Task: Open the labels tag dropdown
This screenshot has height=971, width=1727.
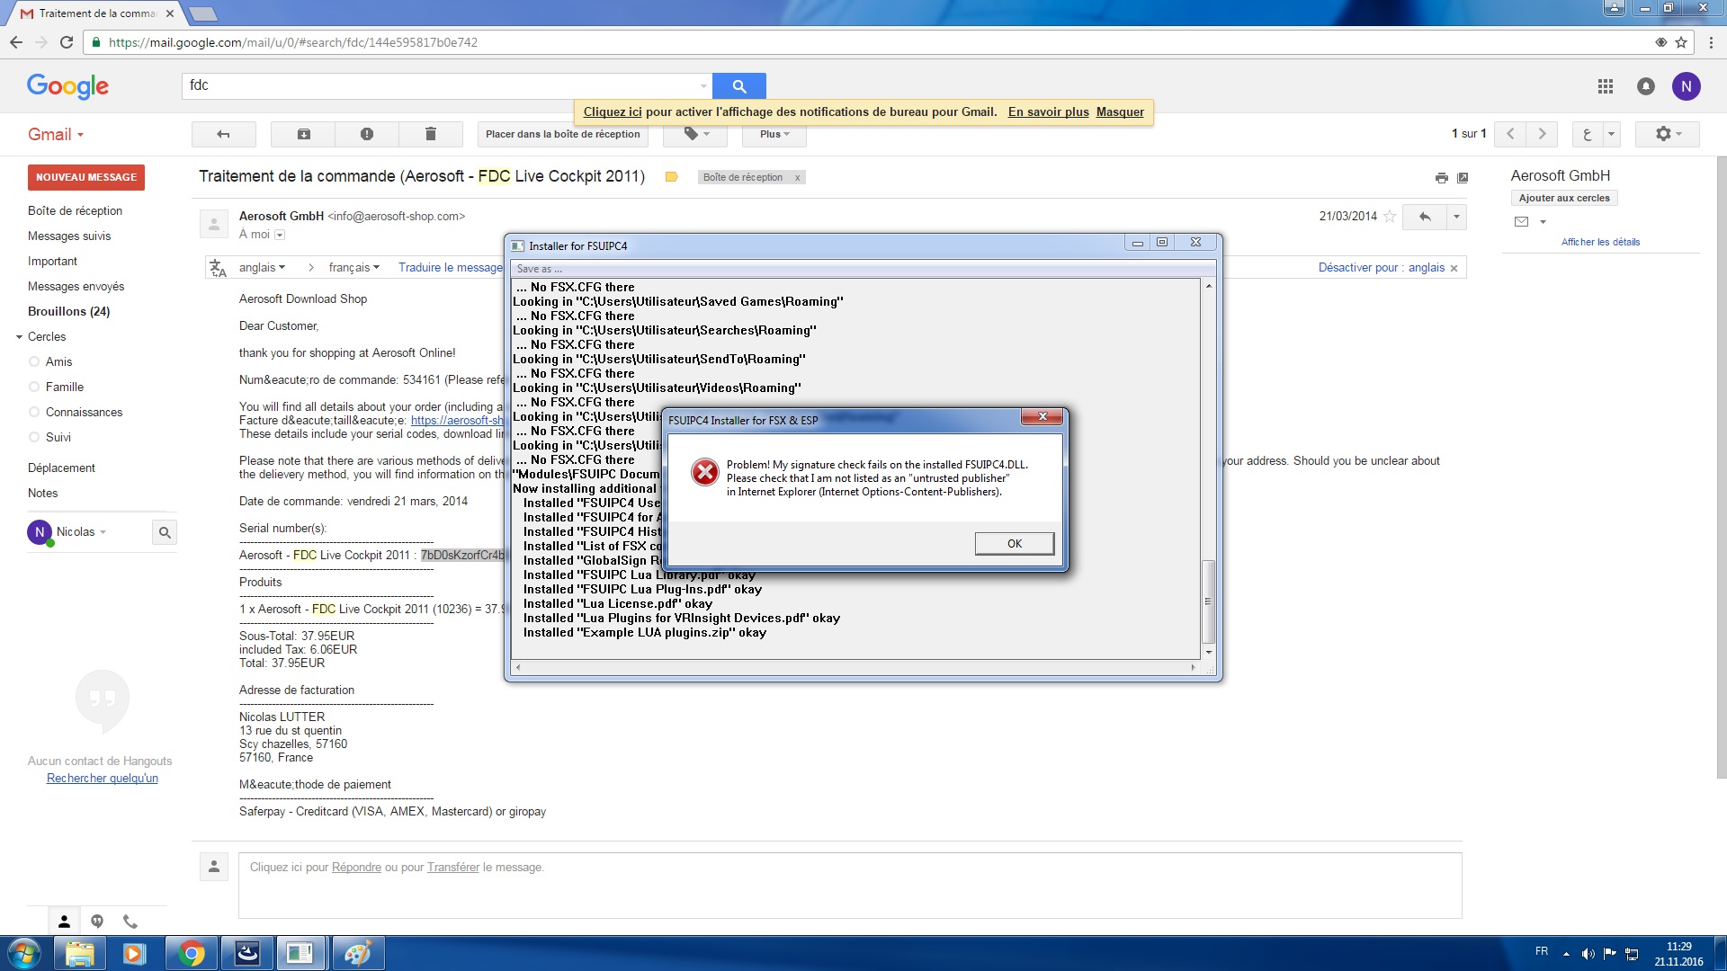Action: pos(696,134)
